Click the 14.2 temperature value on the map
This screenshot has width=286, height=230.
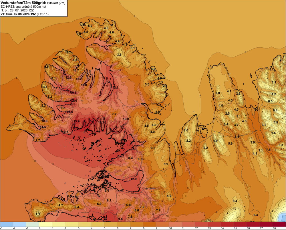[101, 122]
